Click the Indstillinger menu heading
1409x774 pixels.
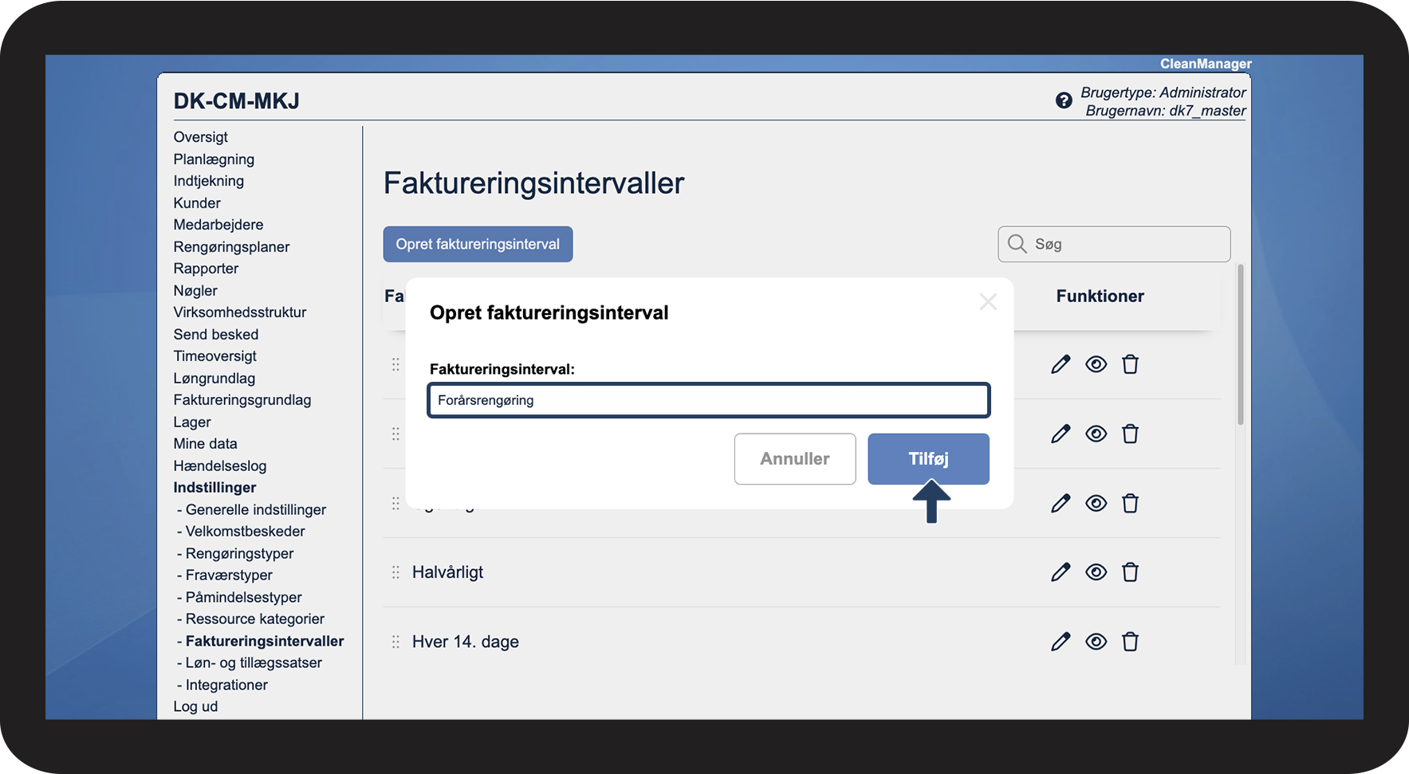coord(215,488)
